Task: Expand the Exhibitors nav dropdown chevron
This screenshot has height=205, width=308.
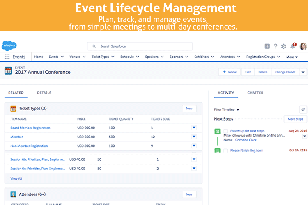Action: pos(213,57)
